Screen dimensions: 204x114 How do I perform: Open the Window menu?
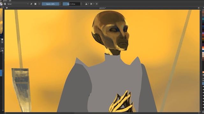tap(5, 1)
